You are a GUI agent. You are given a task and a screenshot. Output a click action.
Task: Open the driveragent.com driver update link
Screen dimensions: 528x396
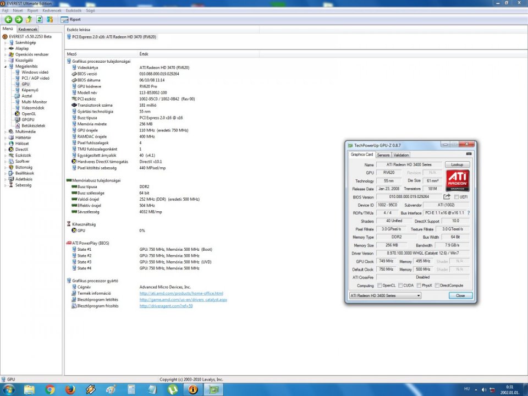click(x=166, y=306)
